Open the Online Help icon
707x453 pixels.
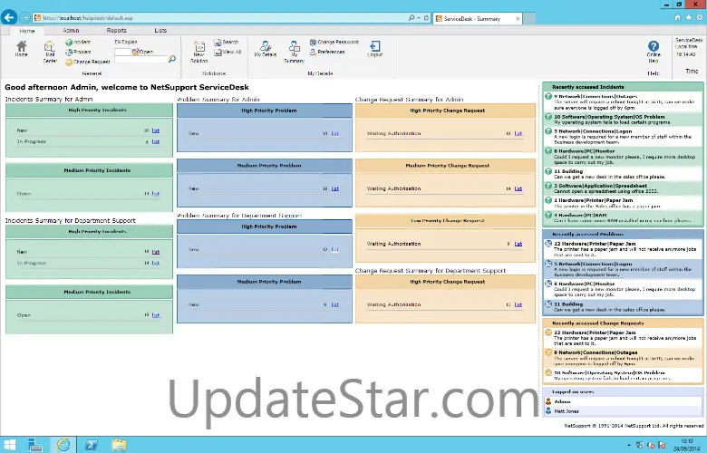654,52
